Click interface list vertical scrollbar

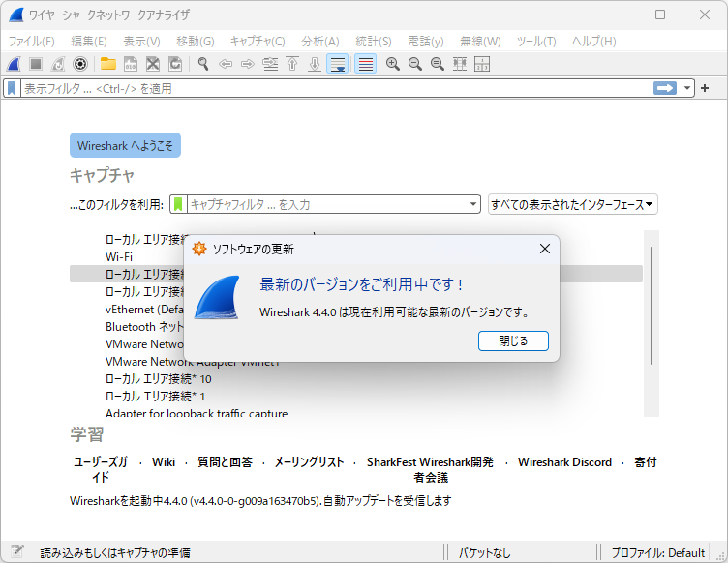tap(652, 306)
